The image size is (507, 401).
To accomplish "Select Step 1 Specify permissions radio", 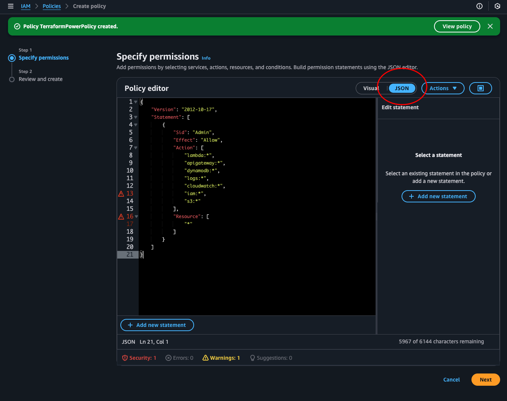I will (x=12, y=58).
